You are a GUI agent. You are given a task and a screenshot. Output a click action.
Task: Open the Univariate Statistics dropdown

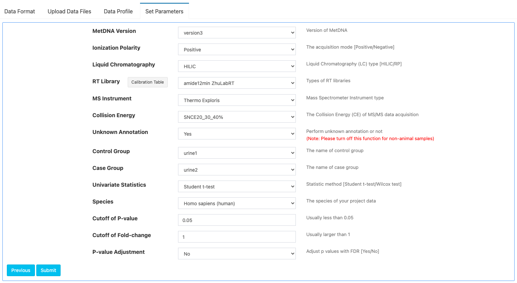(x=237, y=187)
